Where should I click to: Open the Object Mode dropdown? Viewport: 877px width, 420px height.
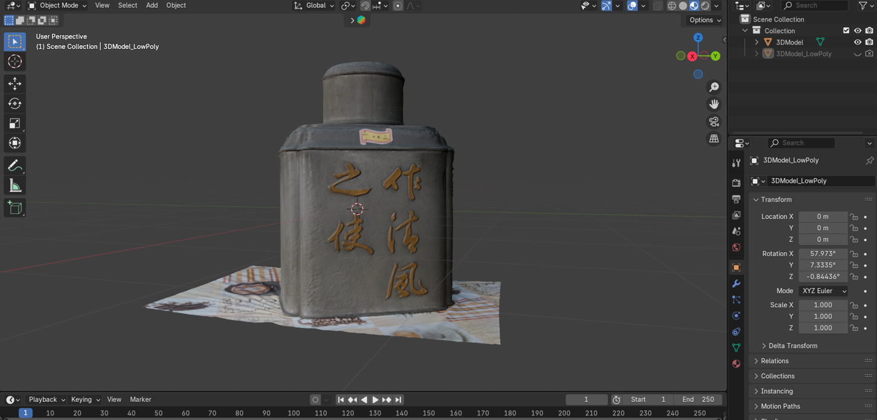pos(56,5)
